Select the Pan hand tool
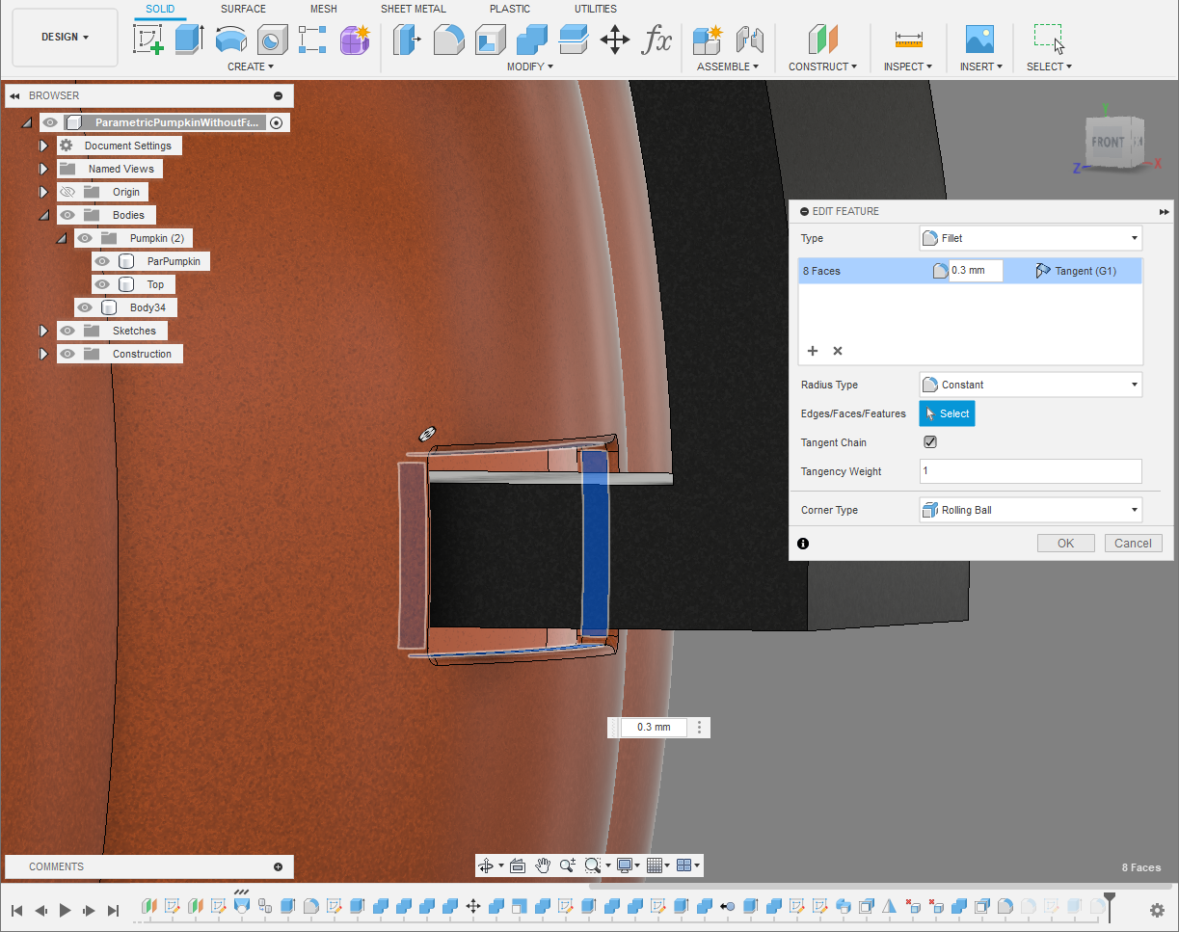 tap(543, 865)
